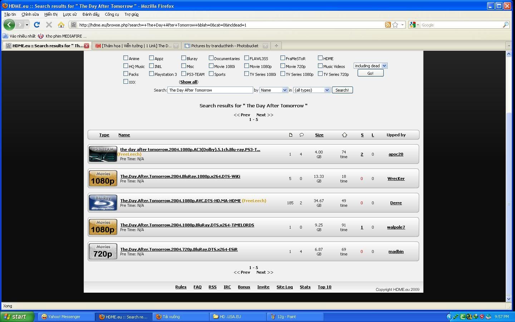Sort by snatched upload arrow icon

pos(344,135)
